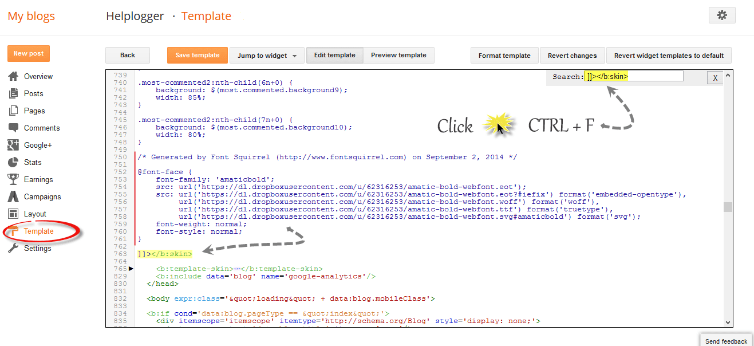Screen dimensions: 754x346
Task: Click the Campaigns sidebar label
Action: (42, 196)
